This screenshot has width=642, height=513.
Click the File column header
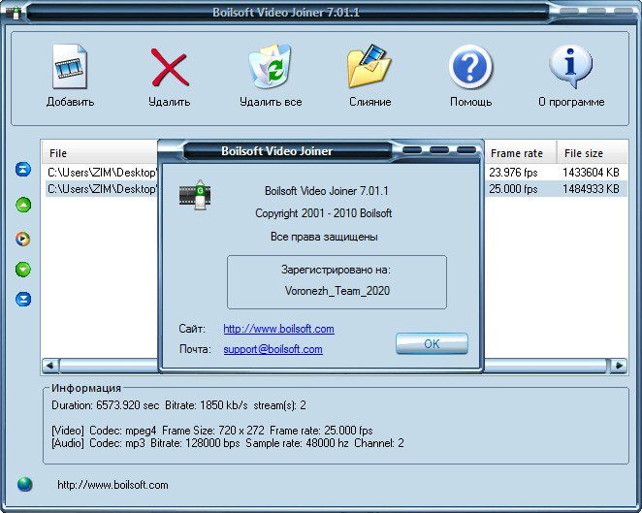point(100,153)
